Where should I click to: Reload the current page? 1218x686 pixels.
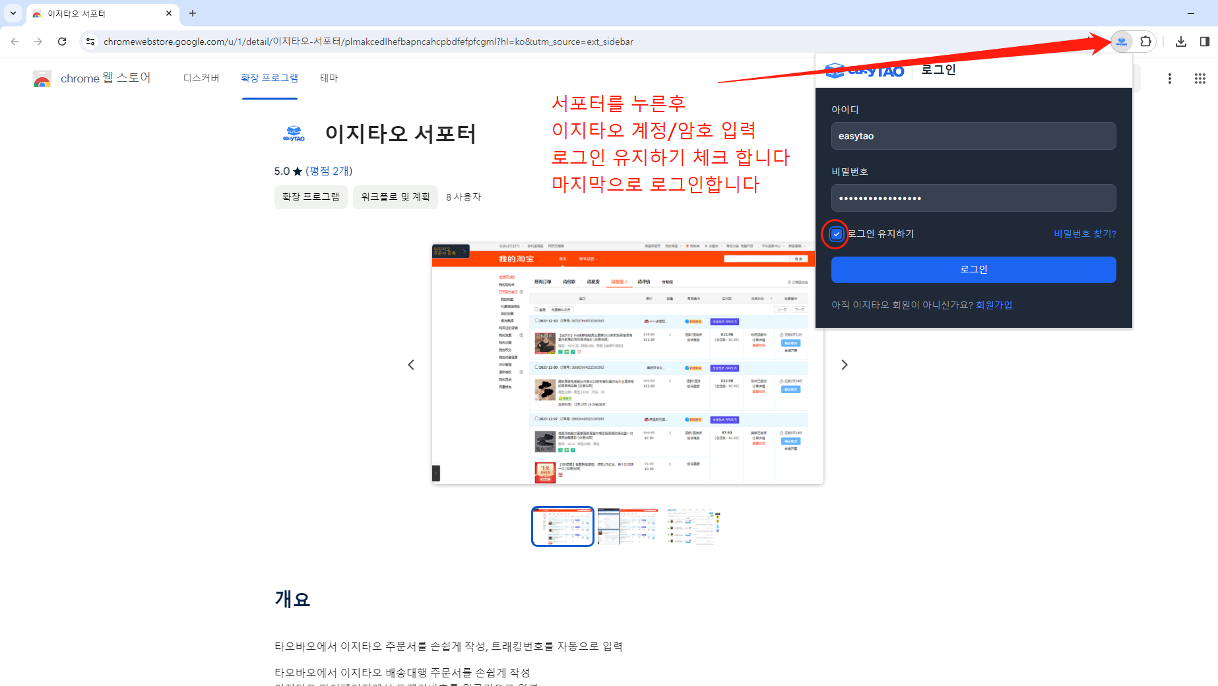coord(62,42)
